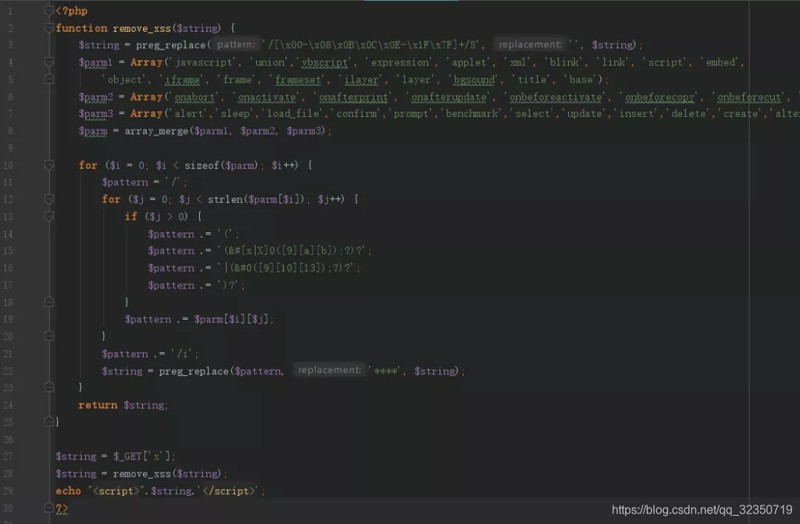Click the '(&#[x|X]0([9][a][b]);?)?' string
800x524 pixels.
(293, 251)
